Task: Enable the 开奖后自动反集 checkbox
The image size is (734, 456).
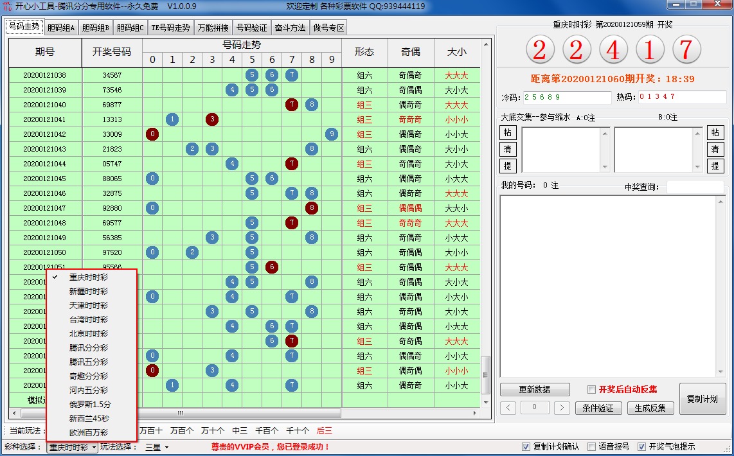Action: (592, 390)
